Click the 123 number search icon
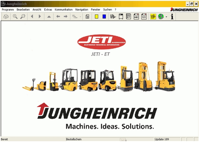Screen dimensions: 199x143 [144, 17]
